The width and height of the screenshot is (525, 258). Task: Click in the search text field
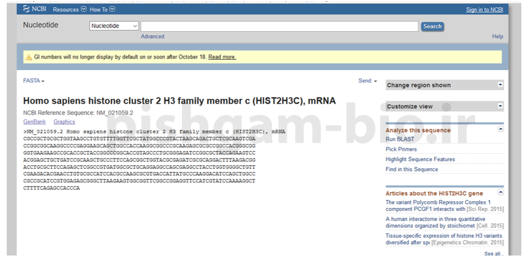[x=280, y=26]
